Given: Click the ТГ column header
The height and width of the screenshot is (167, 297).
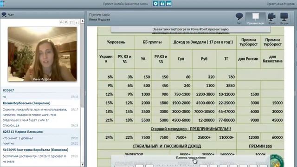Looking at the screenshot, I should coord(226,59).
